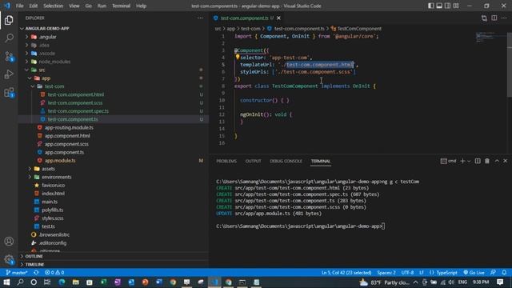Open the File menu
Viewport: 512px width, 288px height.
19,6
